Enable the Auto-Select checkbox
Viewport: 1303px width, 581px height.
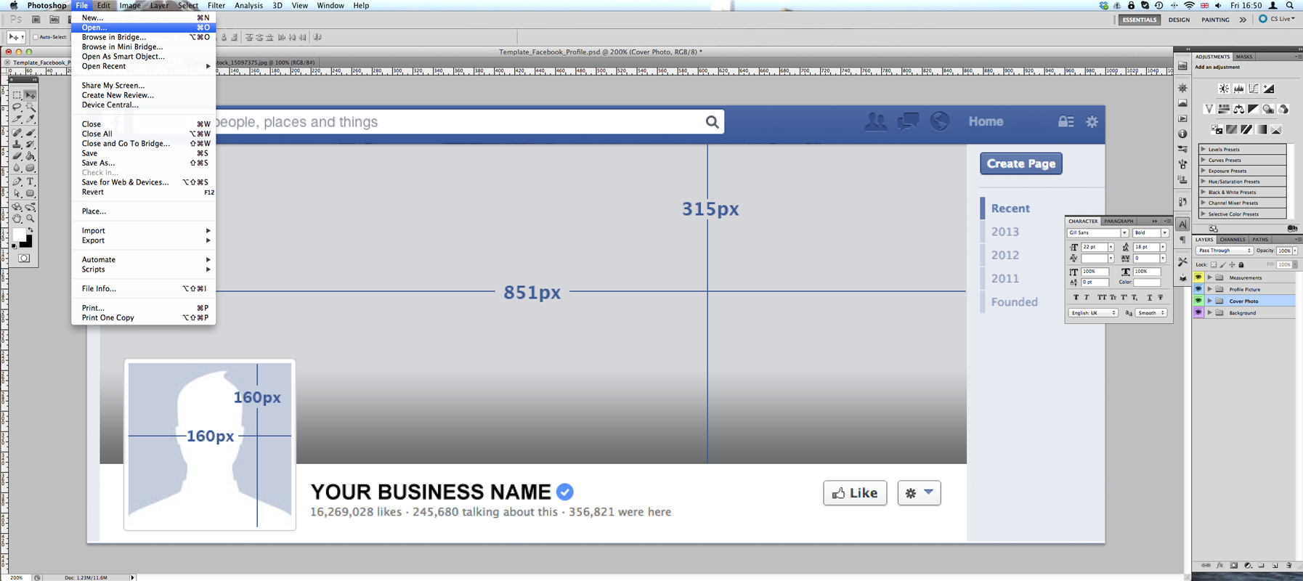tap(36, 37)
